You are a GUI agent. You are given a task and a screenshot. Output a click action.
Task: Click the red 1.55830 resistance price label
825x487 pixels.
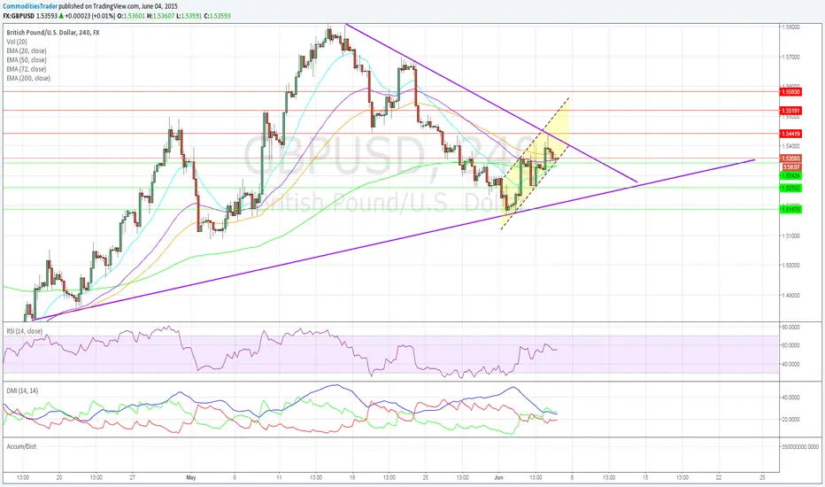click(791, 91)
